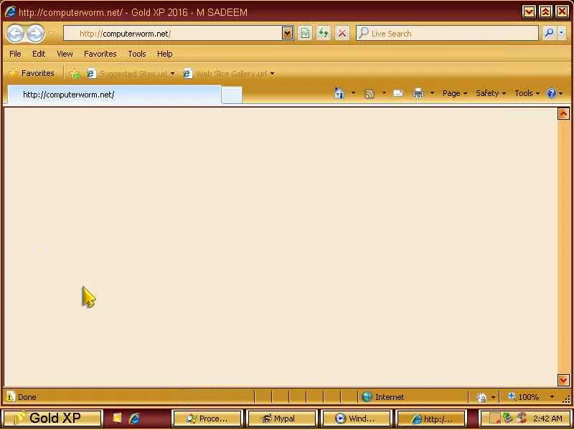Screen dimensions: 574x430
Task: Switch to the Wind... taskbar button
Action: [356, 419]
